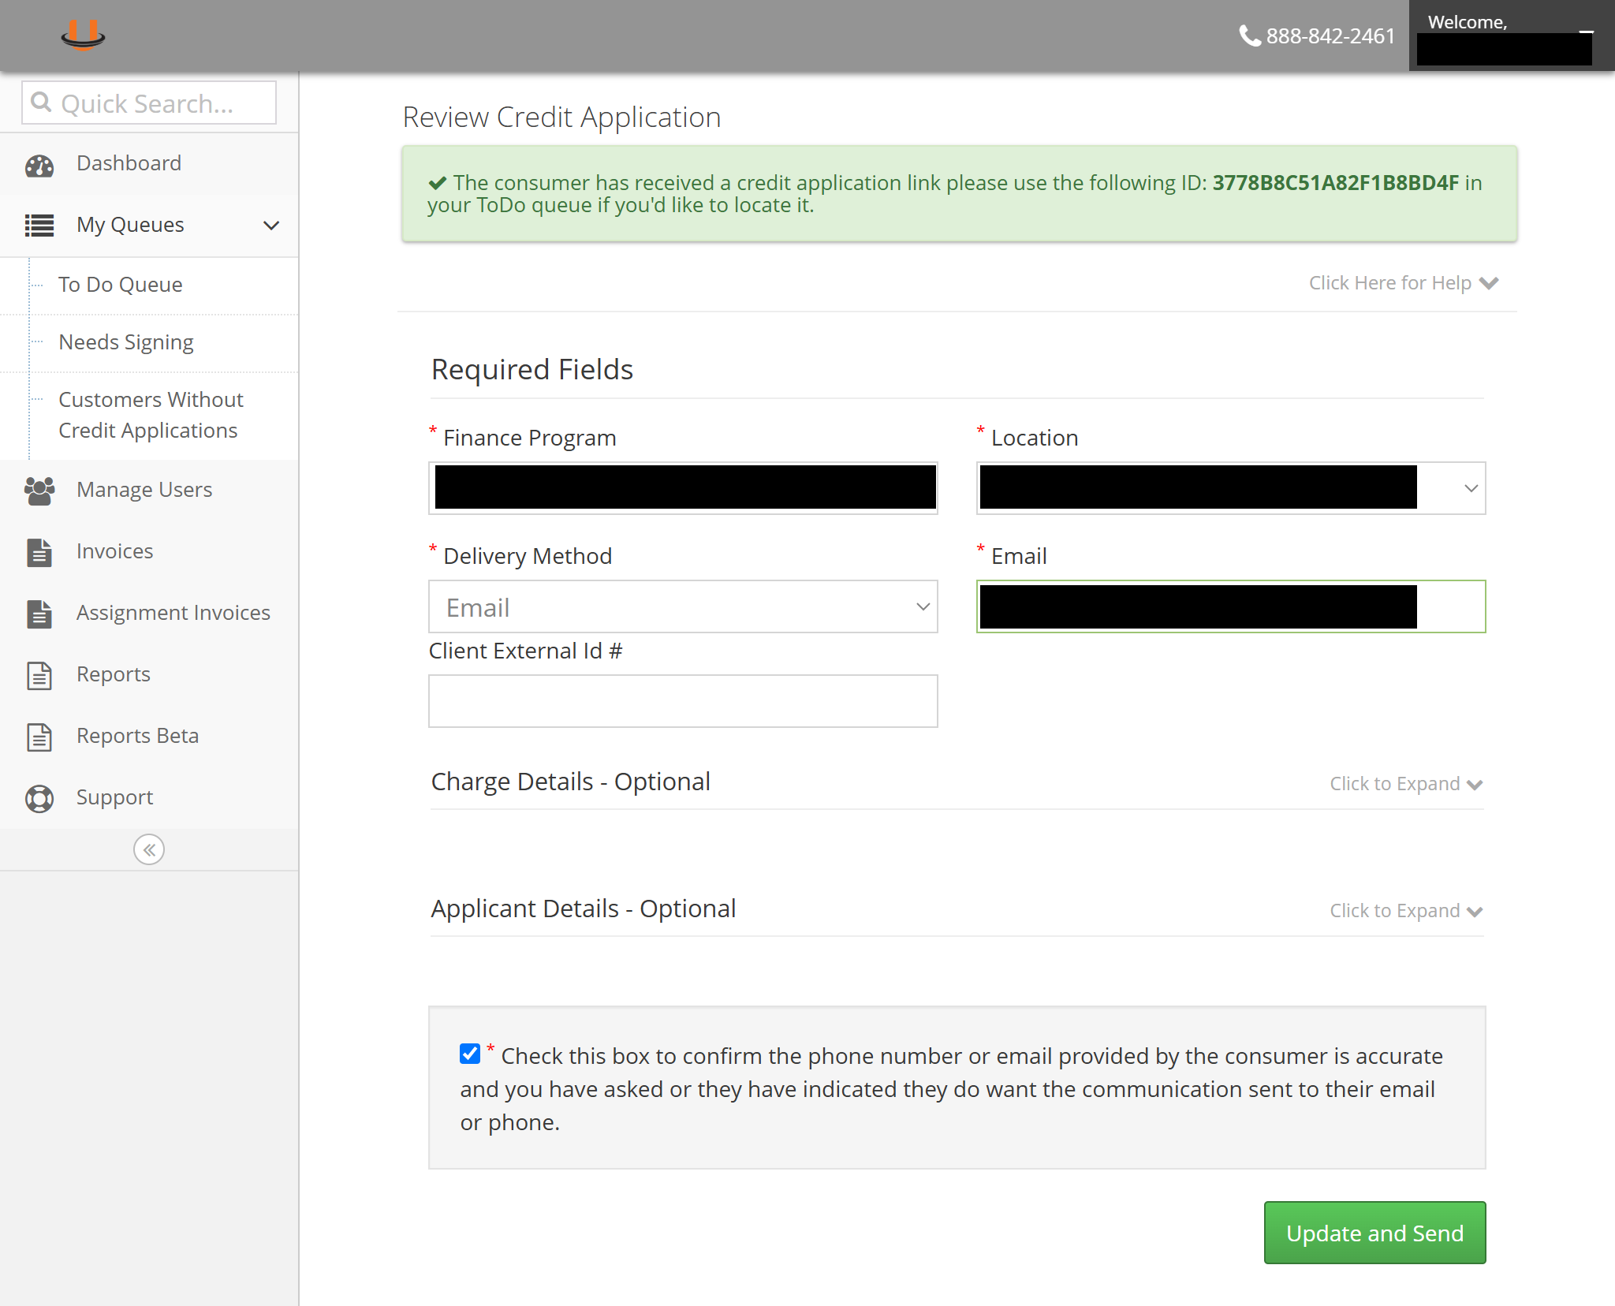Image resolution: width=1615 pixels, height=1306 pixels.
Task: Open the Reports page
Action: 149,674
